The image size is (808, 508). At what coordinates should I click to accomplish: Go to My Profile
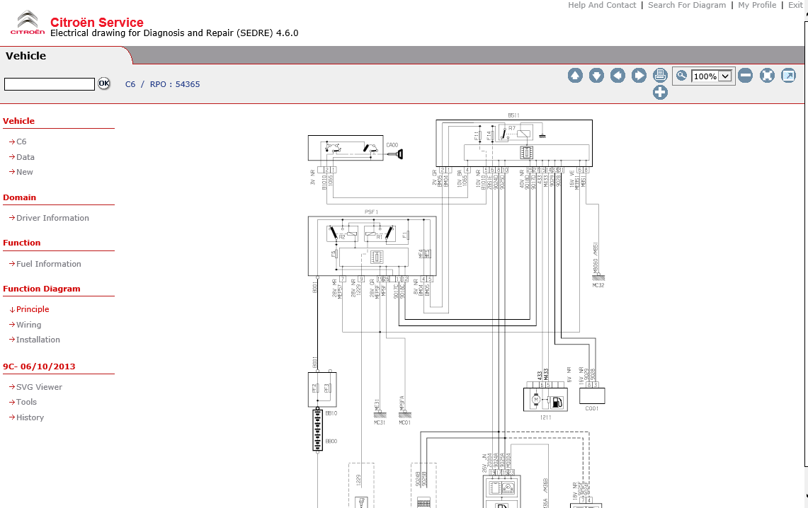757,5
